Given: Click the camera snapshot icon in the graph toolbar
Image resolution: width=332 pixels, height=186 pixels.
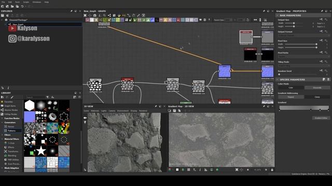Looking at the screenshot, I should point(95,16).
